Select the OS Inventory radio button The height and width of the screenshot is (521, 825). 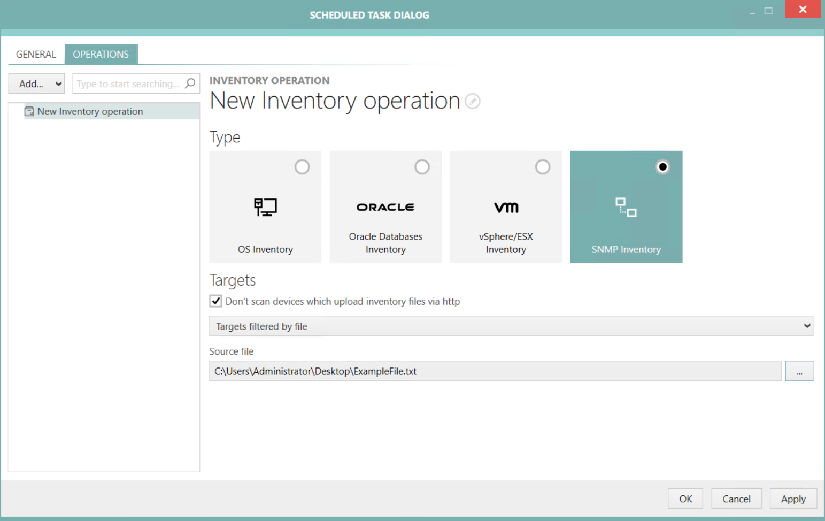point(302,166)
